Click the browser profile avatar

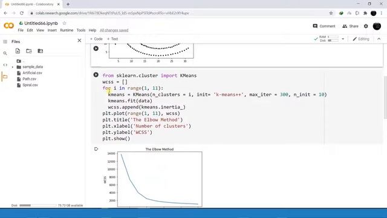374,13
